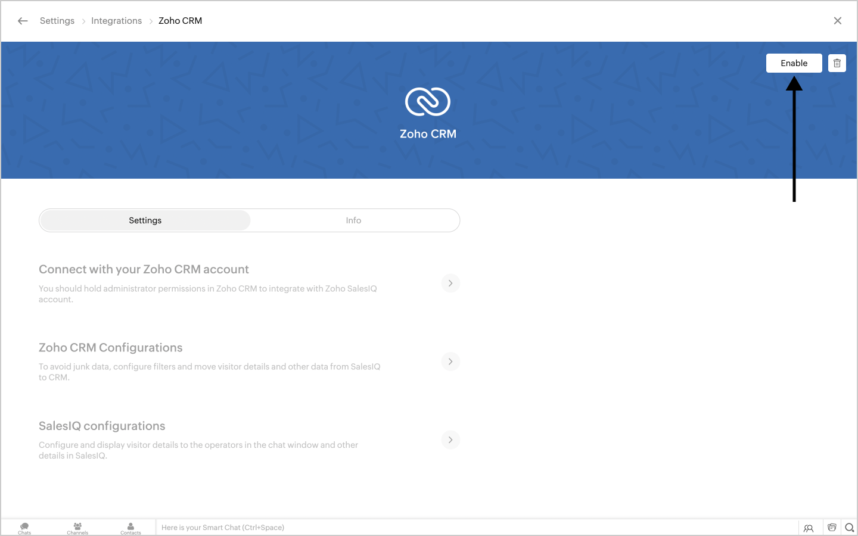Image resolution: width=858 pixels, height=536 pixels.
Task: Click the administrator permissions description text
Action: coord(208,294)
